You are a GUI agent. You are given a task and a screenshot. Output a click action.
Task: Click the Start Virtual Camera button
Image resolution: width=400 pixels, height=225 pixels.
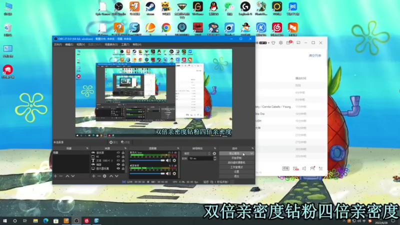coord(236,163)
